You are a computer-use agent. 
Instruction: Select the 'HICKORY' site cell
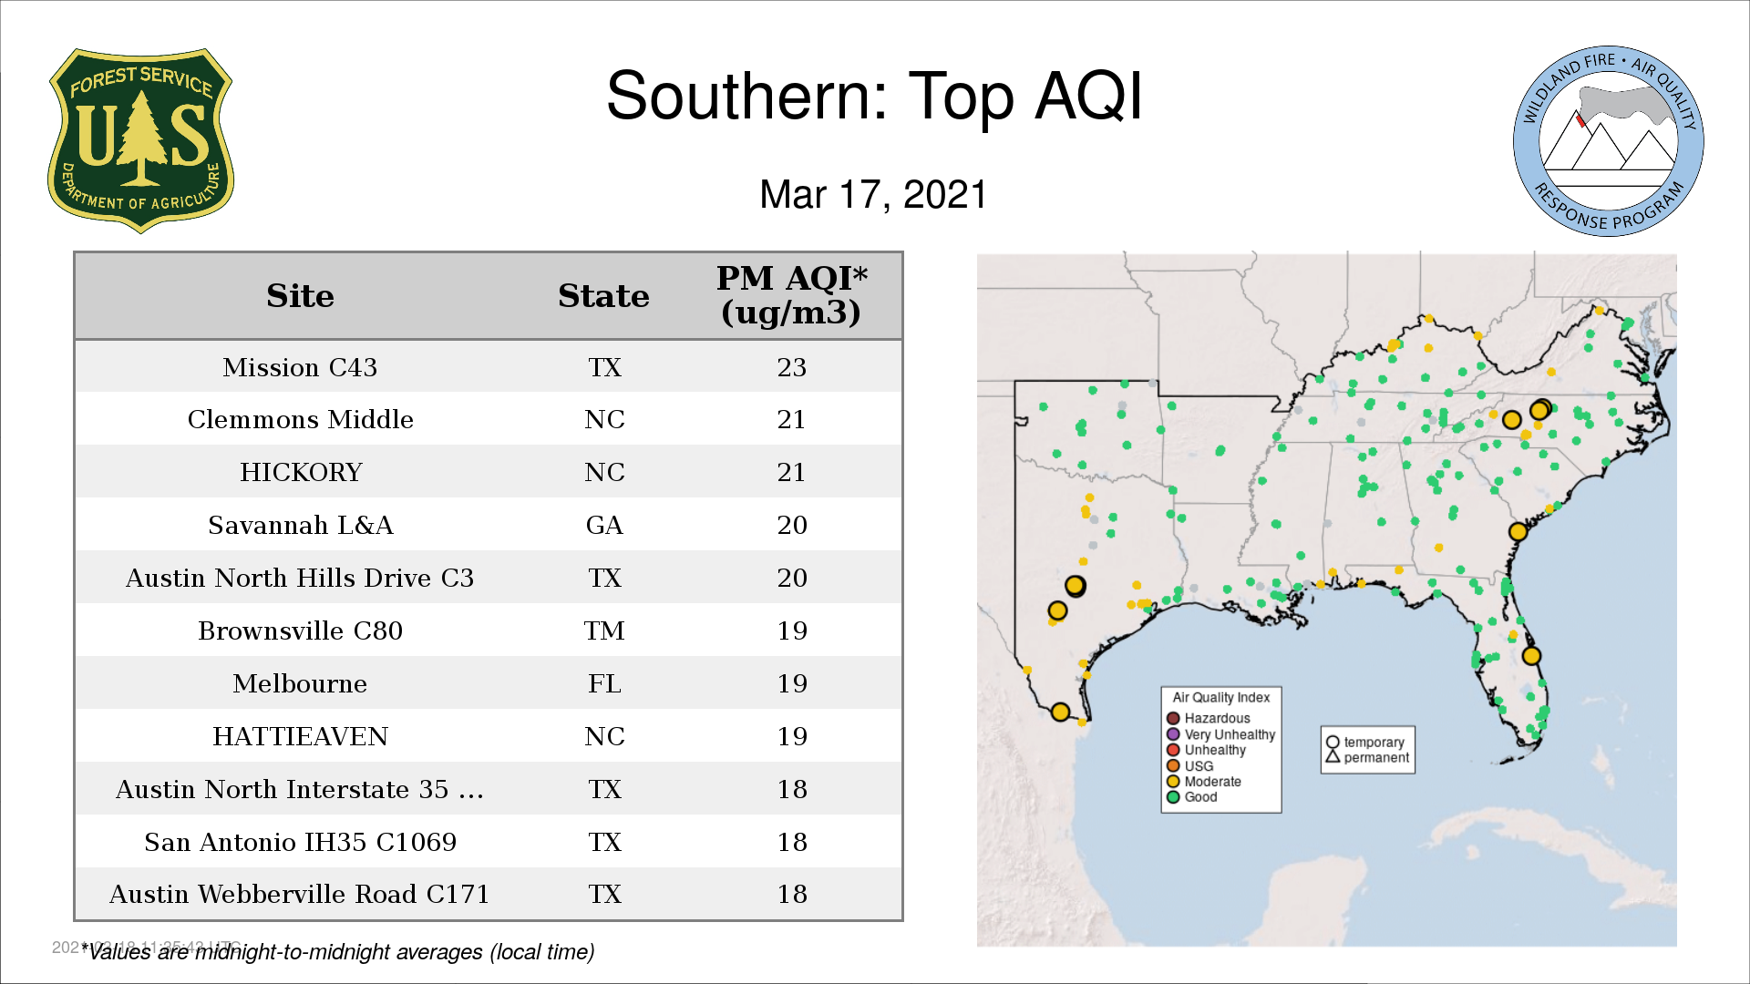click(300, 472)
